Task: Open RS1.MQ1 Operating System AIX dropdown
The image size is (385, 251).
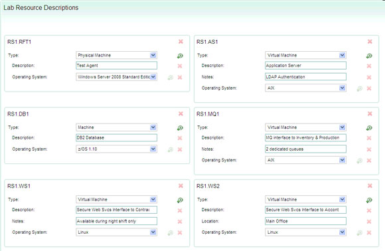Action: coord(306,160)
